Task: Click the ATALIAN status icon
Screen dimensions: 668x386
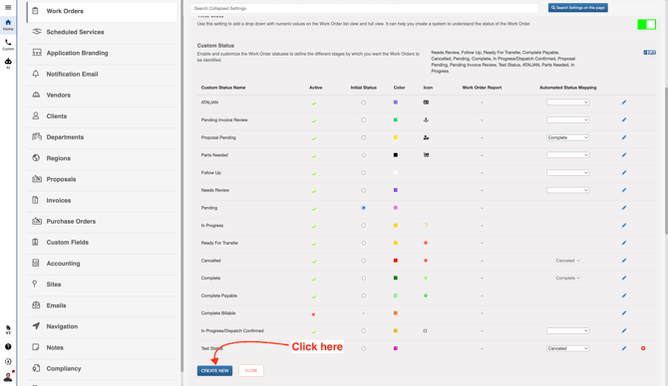Action: pyautogui.click(x=426, y=102)
